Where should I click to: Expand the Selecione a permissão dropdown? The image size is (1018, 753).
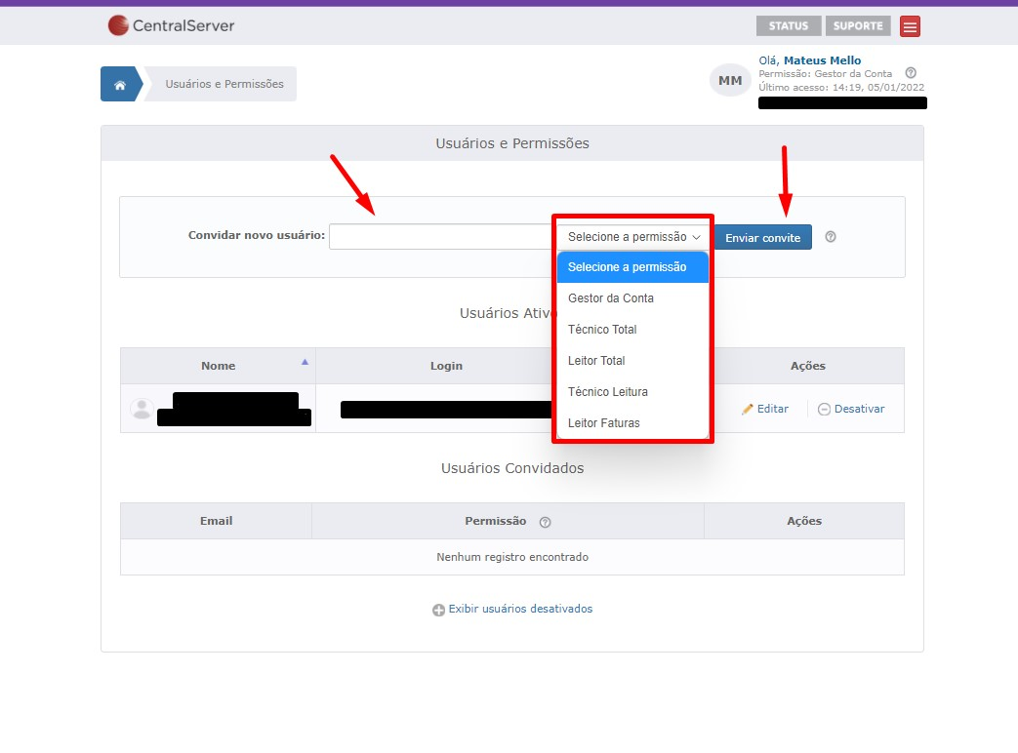point(633,237)
